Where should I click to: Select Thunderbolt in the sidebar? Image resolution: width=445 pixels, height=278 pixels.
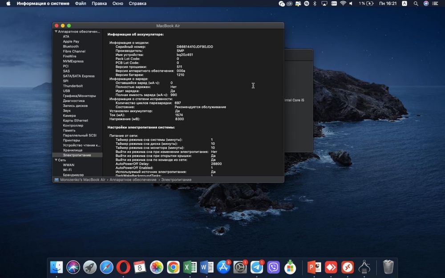tap(73, 86)
